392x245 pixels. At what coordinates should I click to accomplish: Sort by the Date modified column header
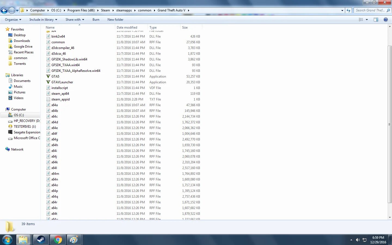[132, 27]
